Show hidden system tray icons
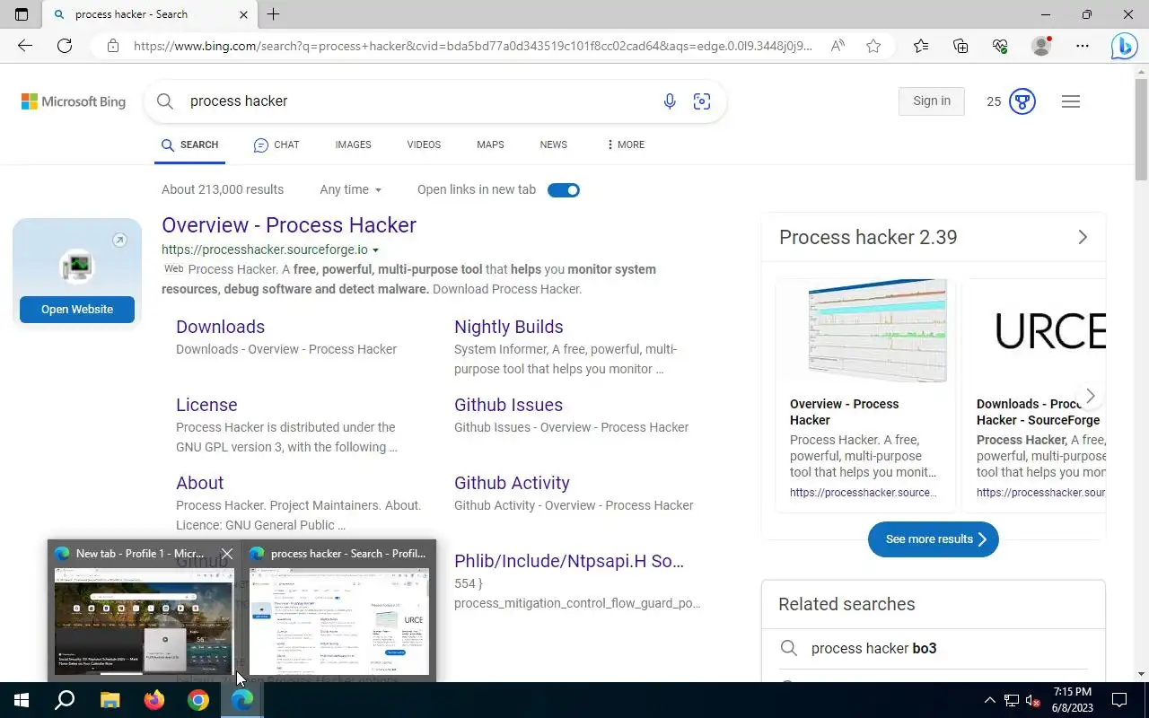The width and height of the screenshot is (1149, 718). (989, 700)
